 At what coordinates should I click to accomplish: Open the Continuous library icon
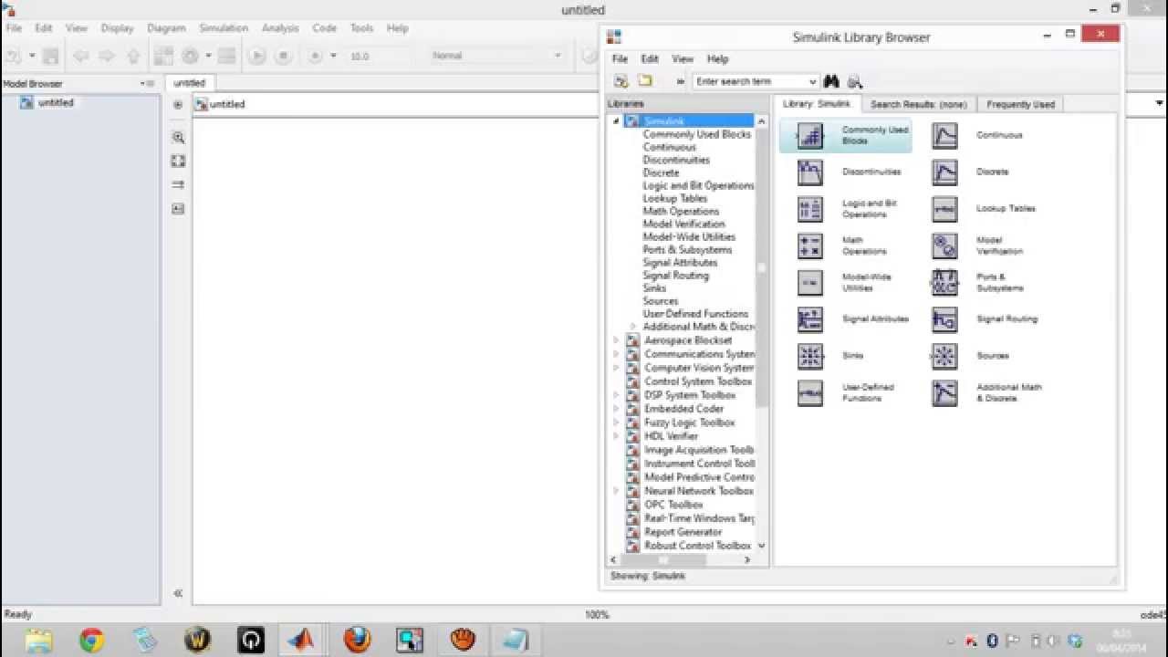[944, 136]
